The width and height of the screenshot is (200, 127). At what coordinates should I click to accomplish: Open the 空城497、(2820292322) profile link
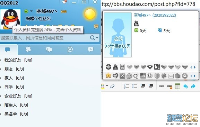pos(155,15)
